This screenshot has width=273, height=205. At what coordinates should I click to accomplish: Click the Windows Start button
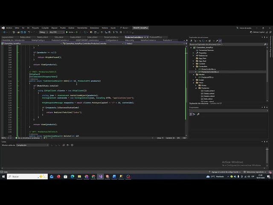pos(3,176)
